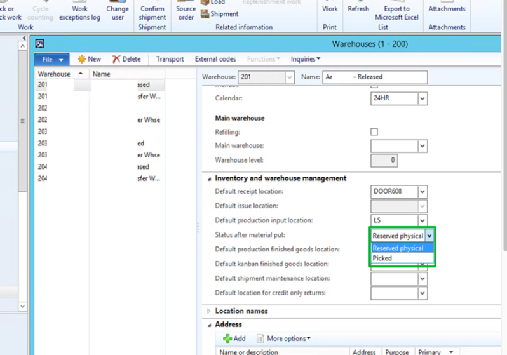
Task: Click Refresh in the ribbon
Action: click(358, 9)
